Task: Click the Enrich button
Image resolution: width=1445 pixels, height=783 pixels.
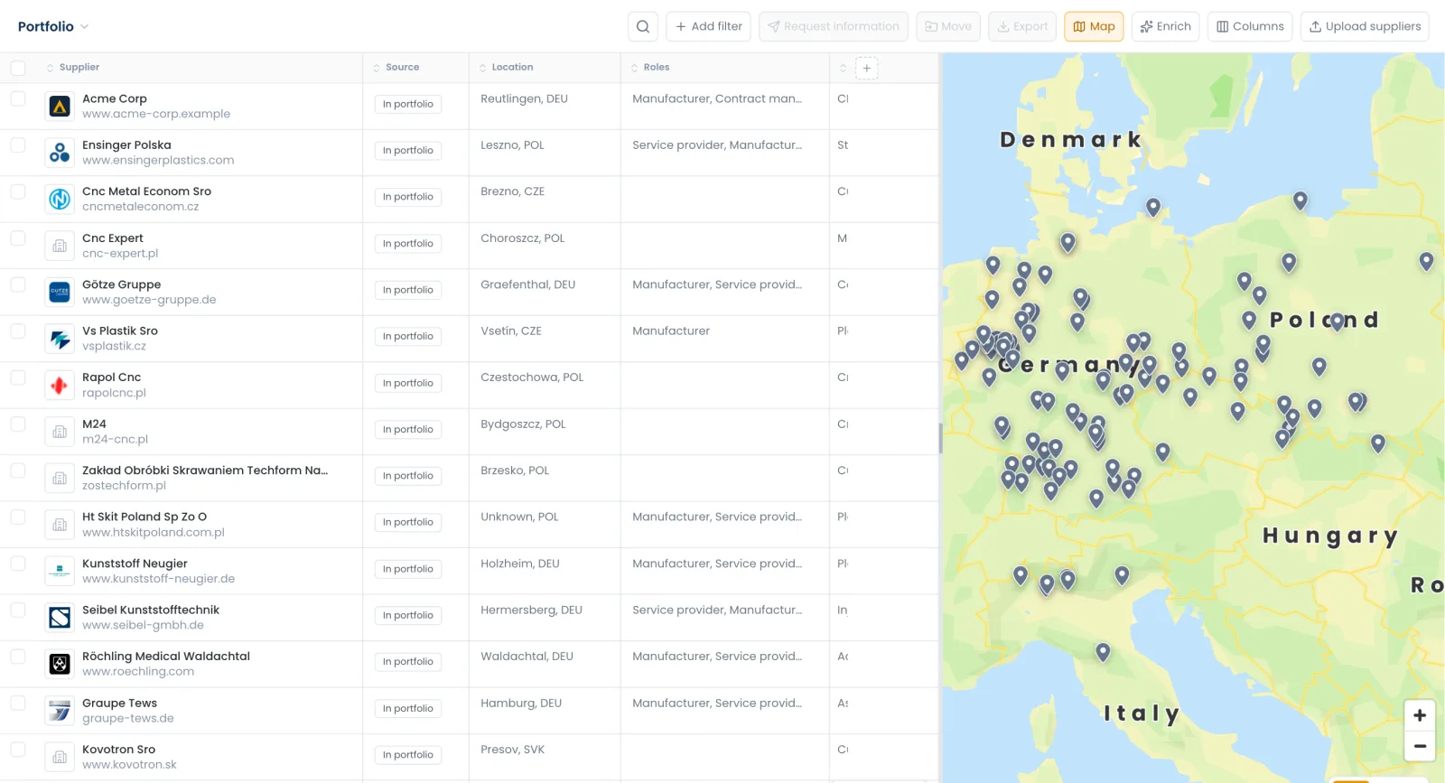Action: pos(1165,26)
